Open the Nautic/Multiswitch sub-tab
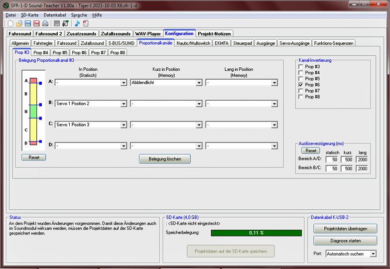Screen dimensions: 390x269 [x=193, y=43]
